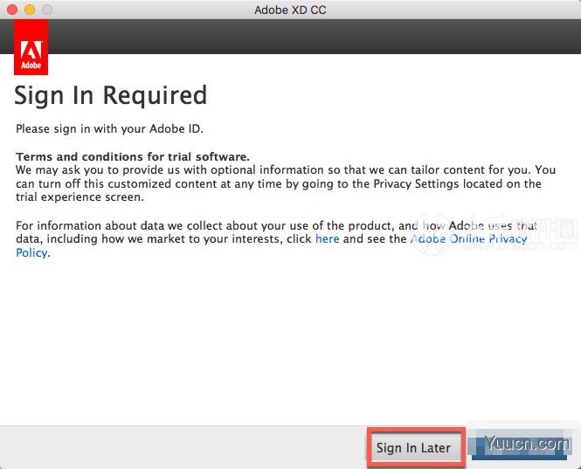Click the Sign In Later button

pos(413,447)
